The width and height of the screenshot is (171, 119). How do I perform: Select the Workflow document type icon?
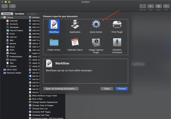click(54, 24)
